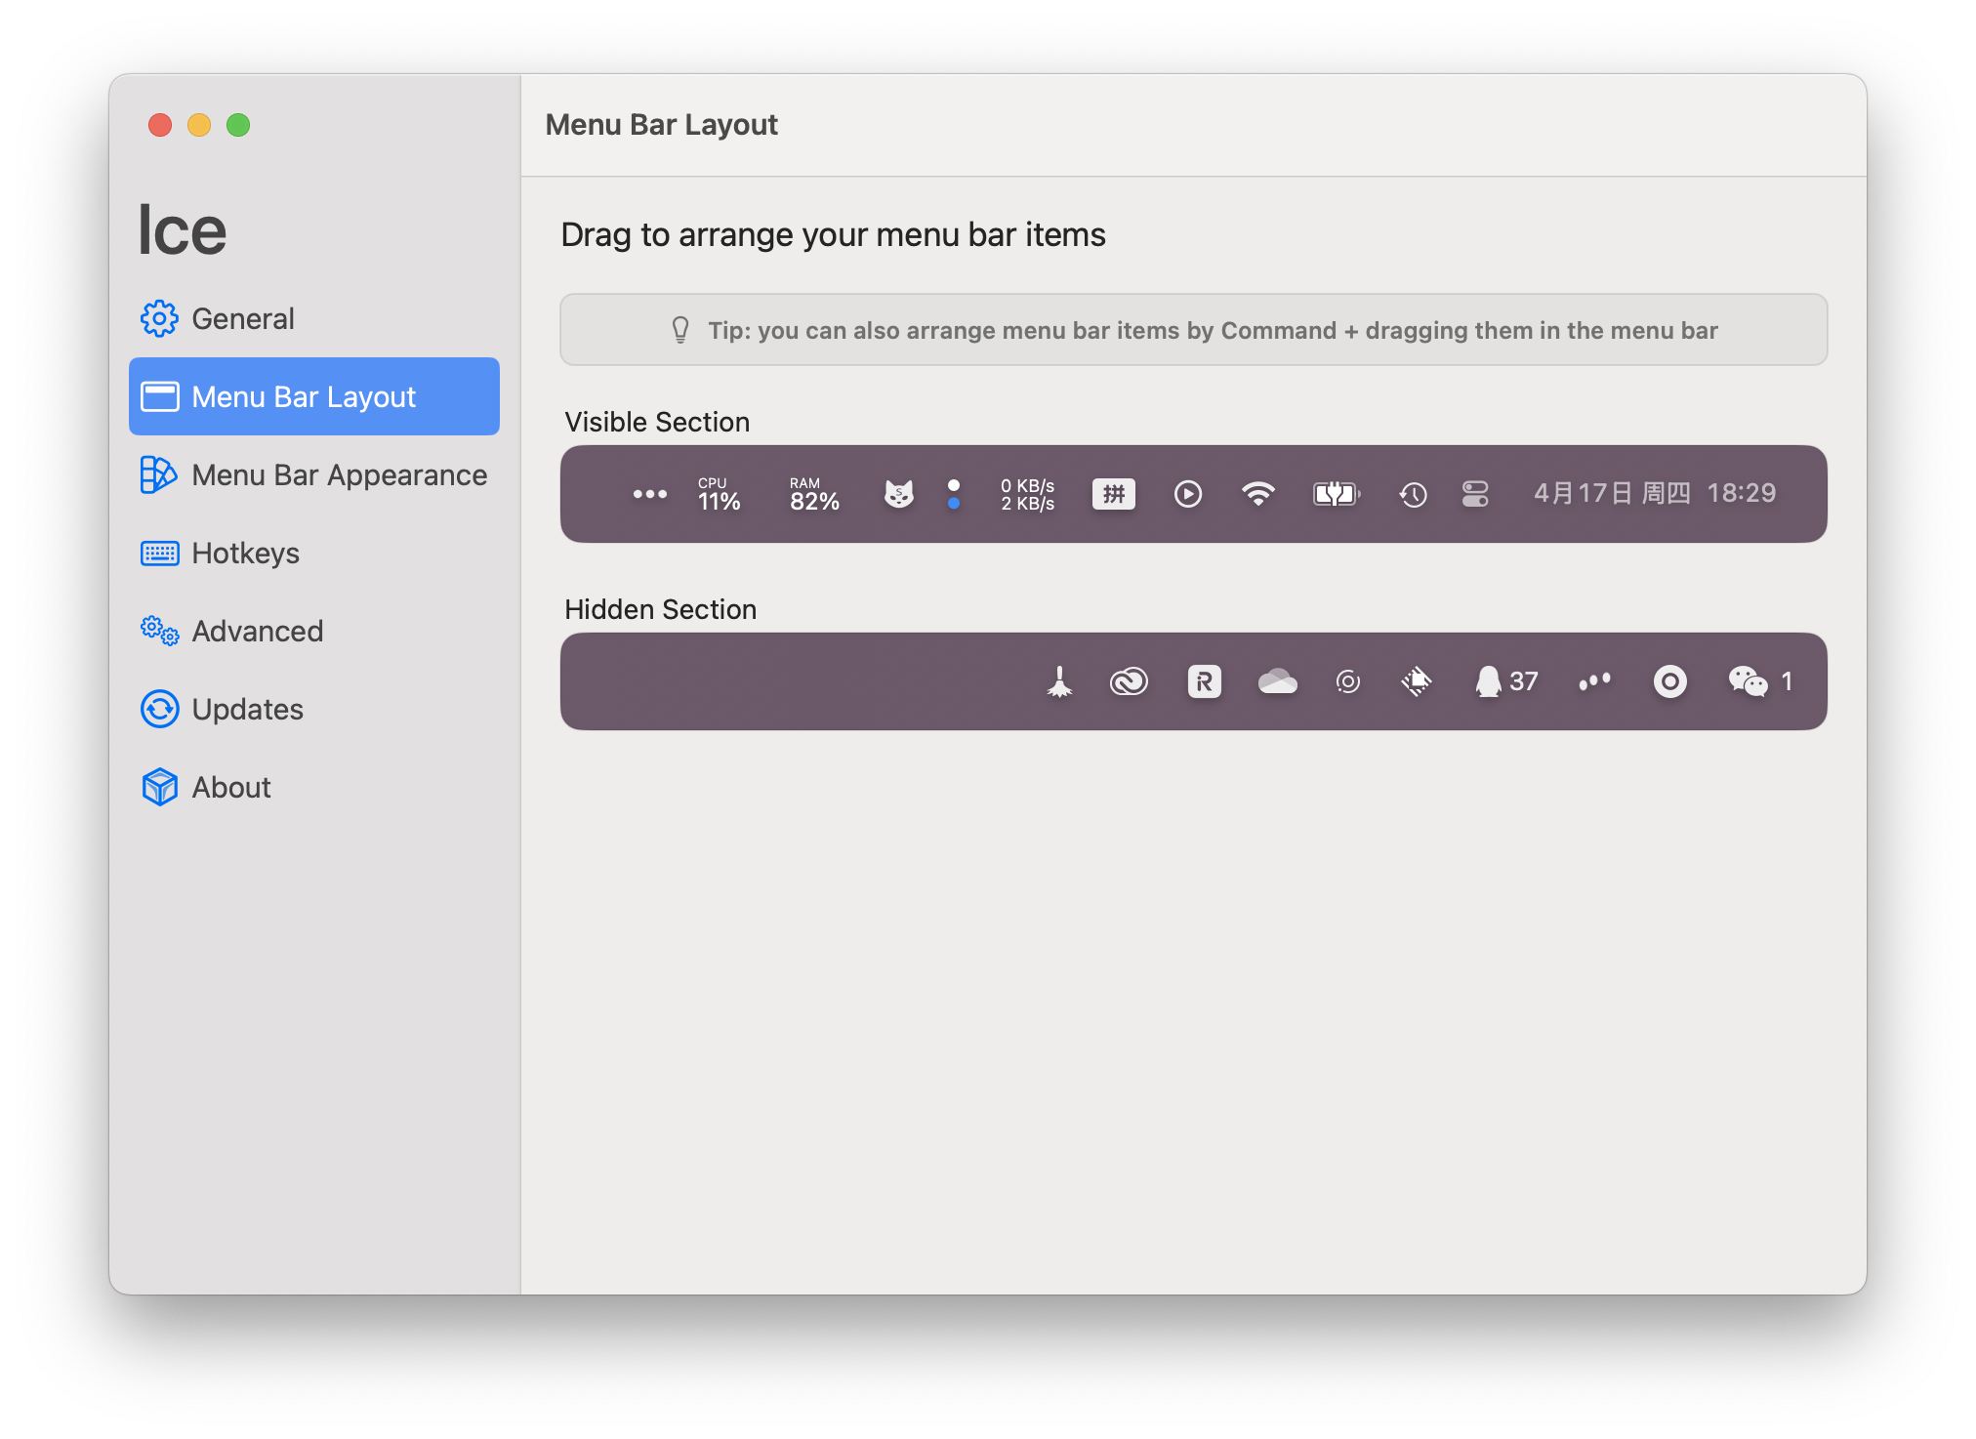
Task: Select the Wi-Fi icon in Visible Section
Action: click(x=1258, y=494)
